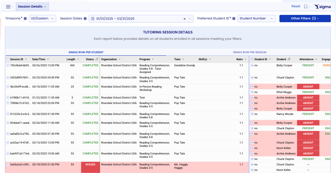Open the Other Filters (1) button
Screen dimensions: 336x173
coord(305,19)
